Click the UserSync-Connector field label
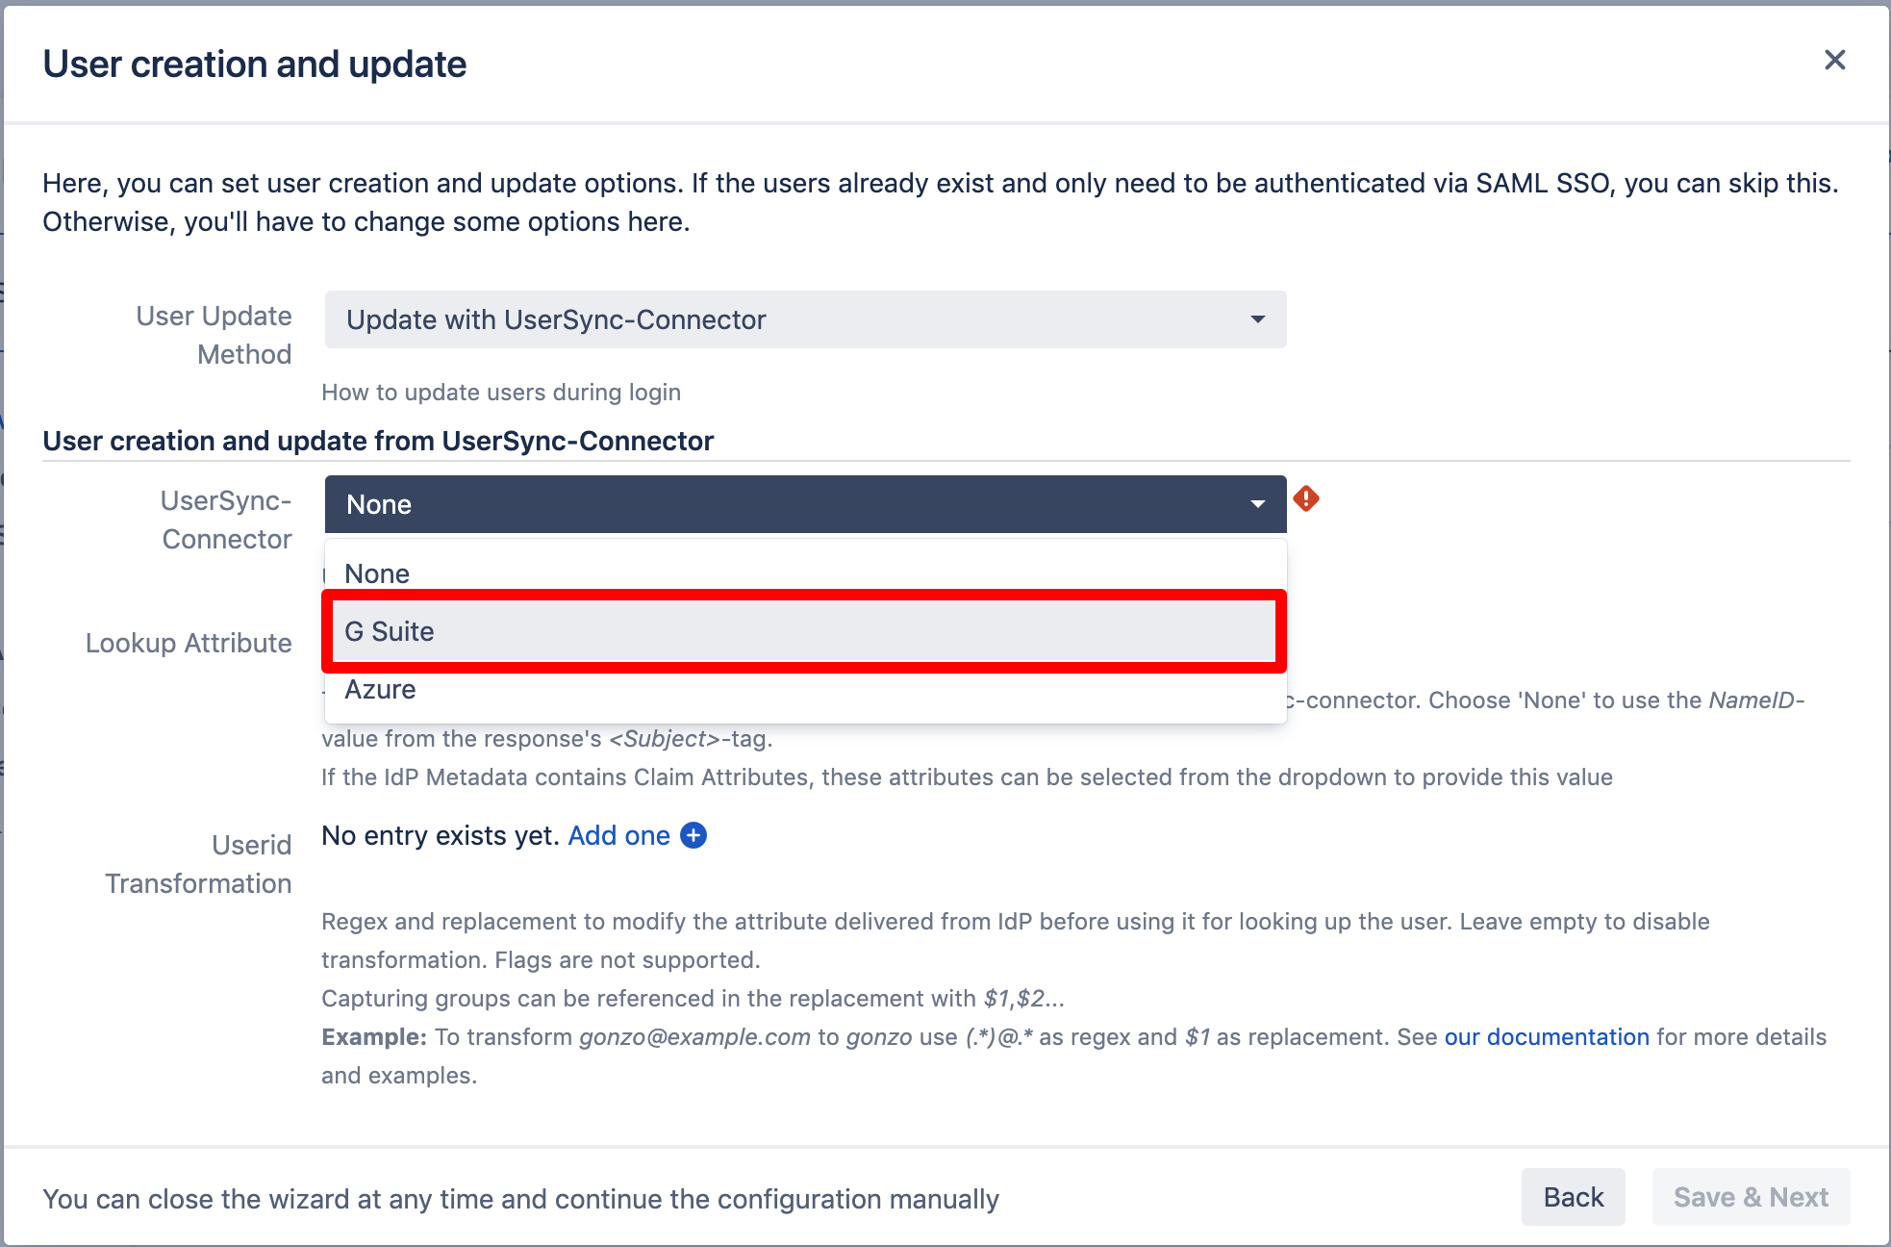Image resolution: width=1891 pixels, height=1247 pixels. point(226,520)
